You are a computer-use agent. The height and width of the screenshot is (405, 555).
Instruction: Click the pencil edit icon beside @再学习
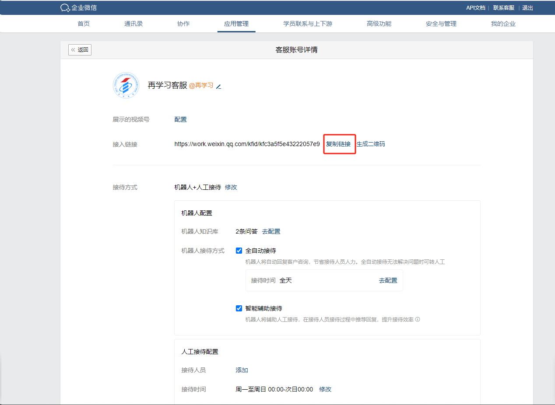click(219, 86)
